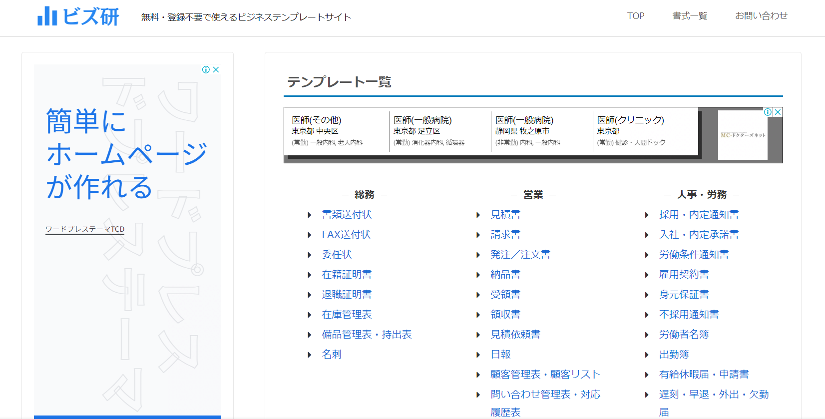The width and height of the screenshot is (825, 419).
Task: Click the site tagline 無料・登録不要で使えるビジネステンプレートサイト
Action: [246, 17]
